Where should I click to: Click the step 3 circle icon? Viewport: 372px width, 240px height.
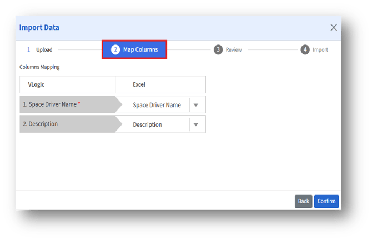click(218, 49)
